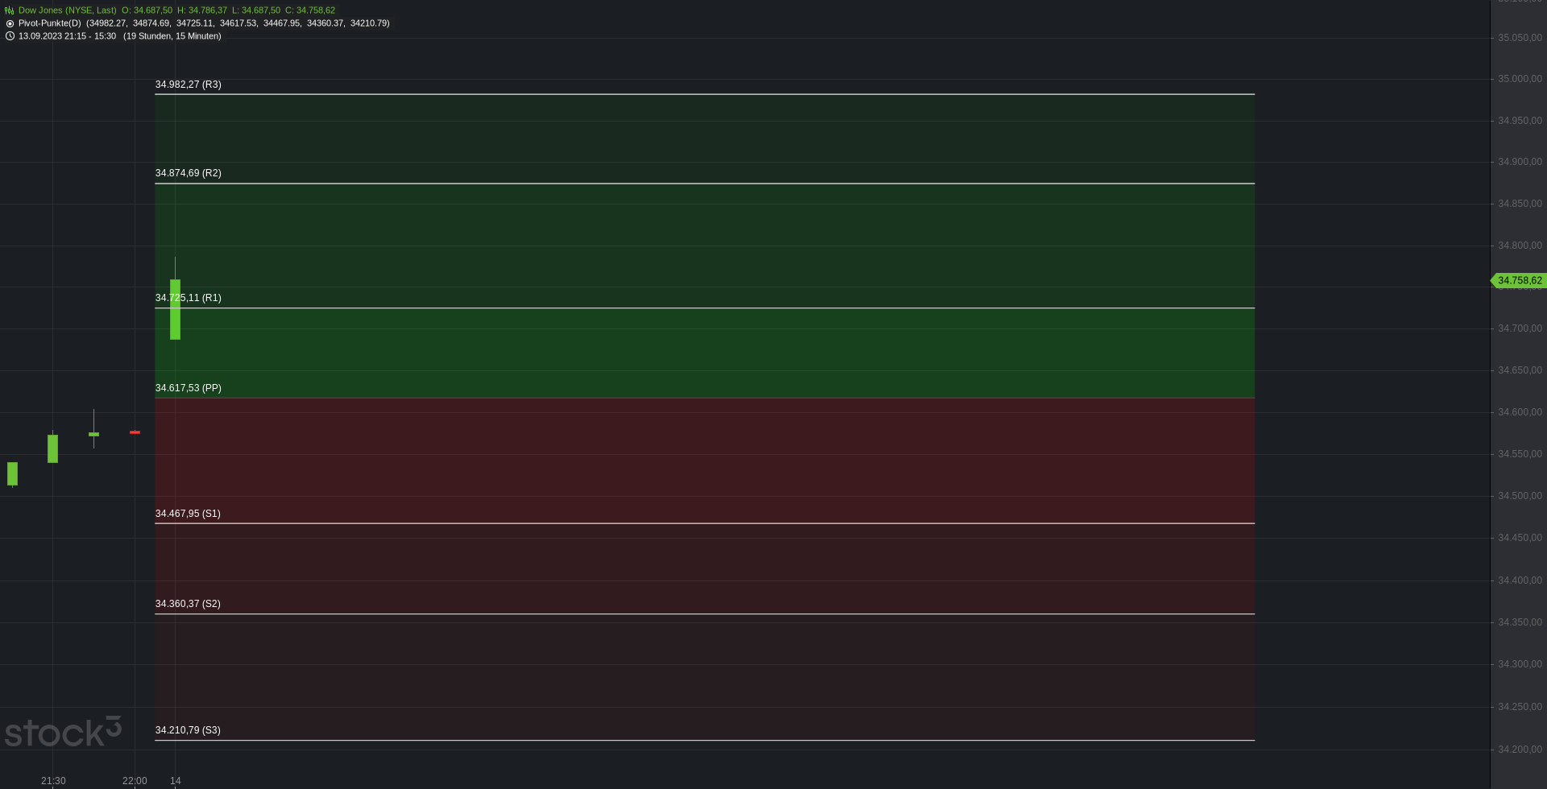Click the 22:00 time axis label
The height and width of the screenshot is (789, 1547).
click(135, 781)
